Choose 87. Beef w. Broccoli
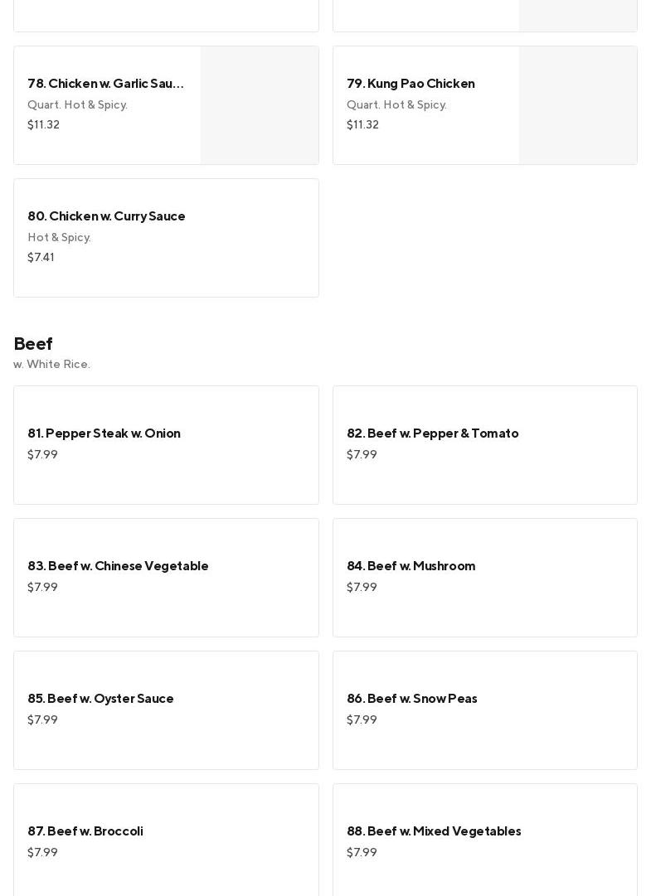Viewport: 651px width, 896px height. click(x=85, y=831)
